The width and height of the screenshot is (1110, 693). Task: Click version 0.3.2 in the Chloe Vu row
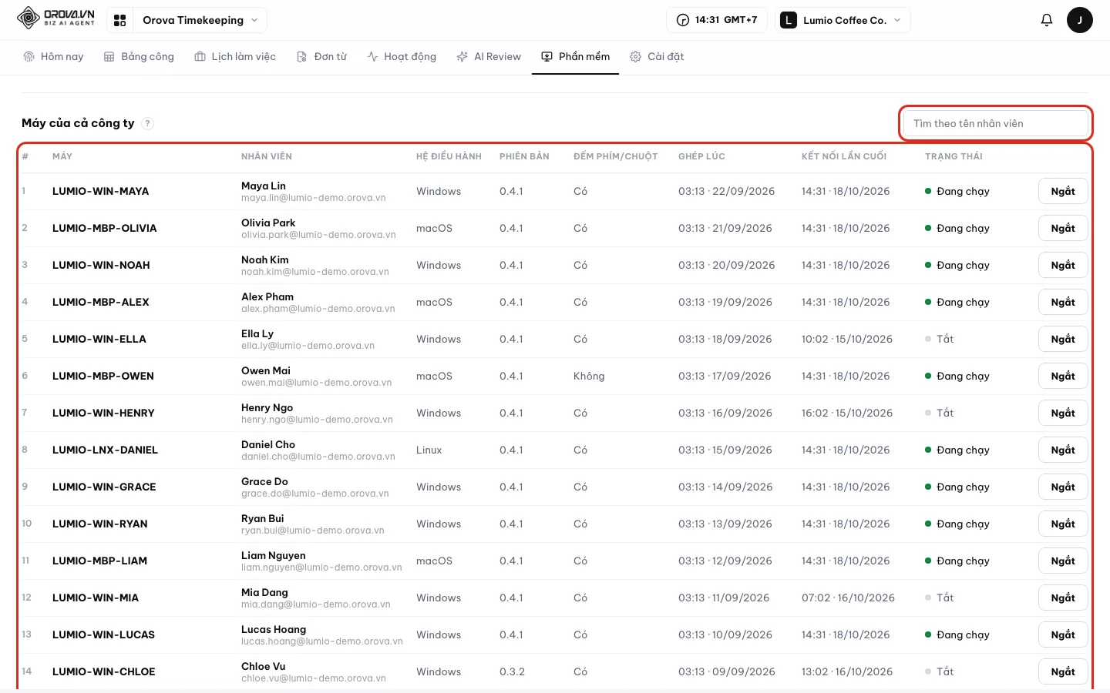[512, 672]
